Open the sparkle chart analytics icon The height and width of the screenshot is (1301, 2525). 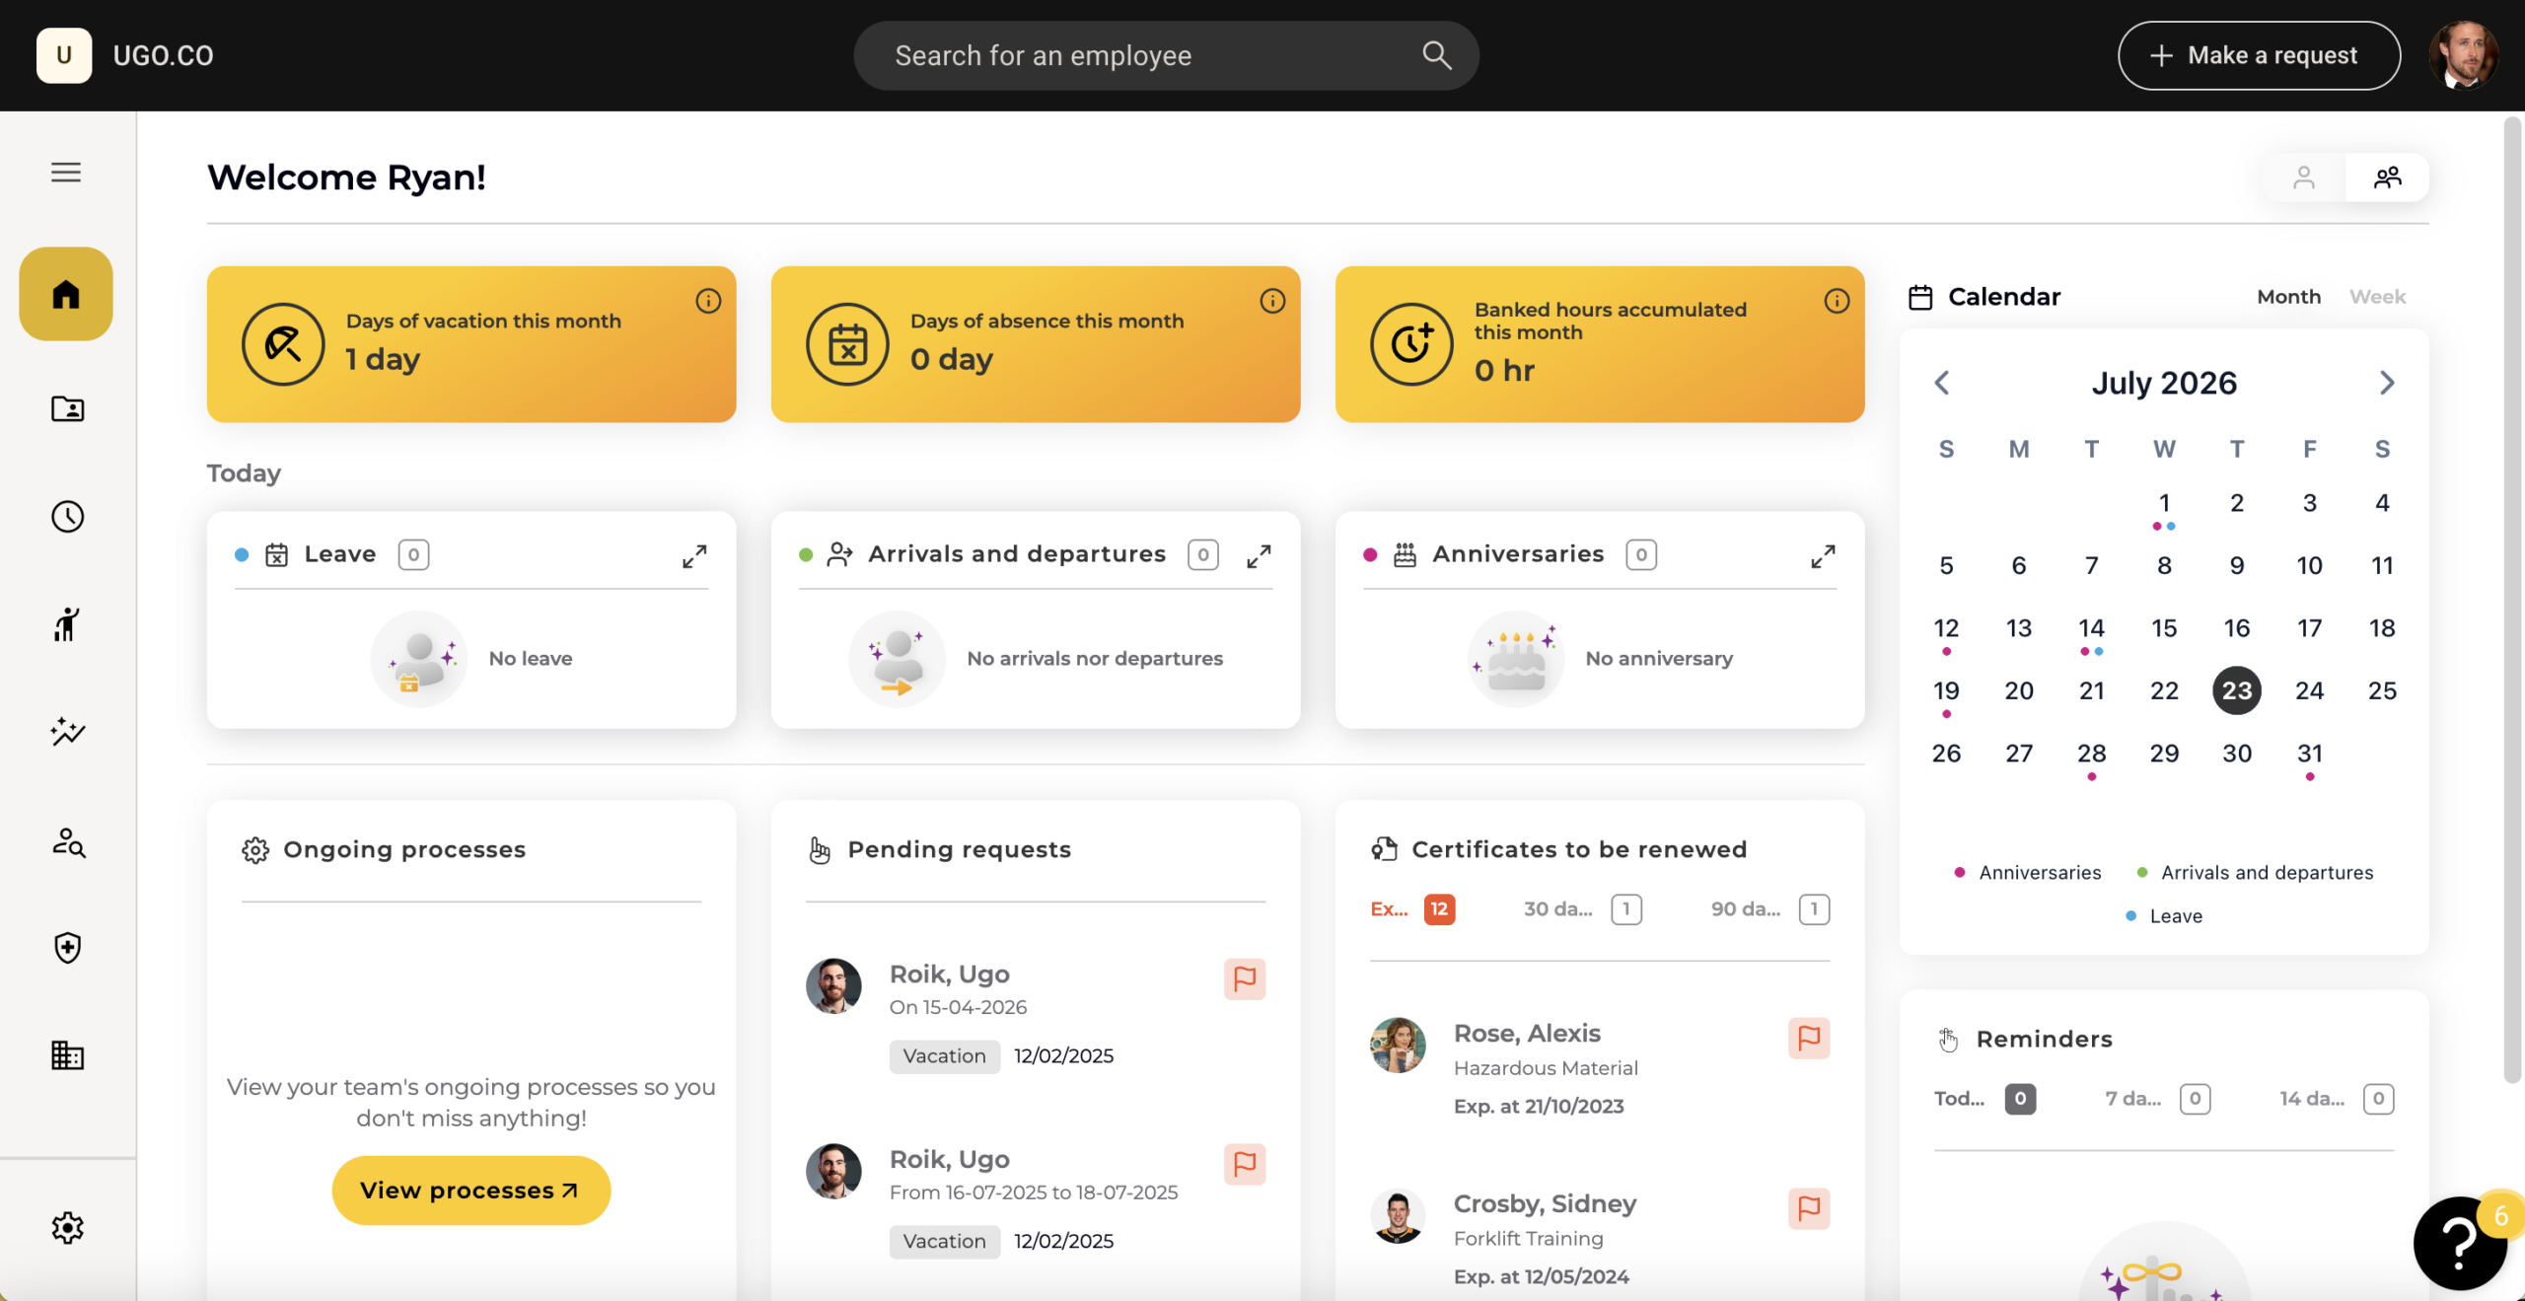pos(67,732)
